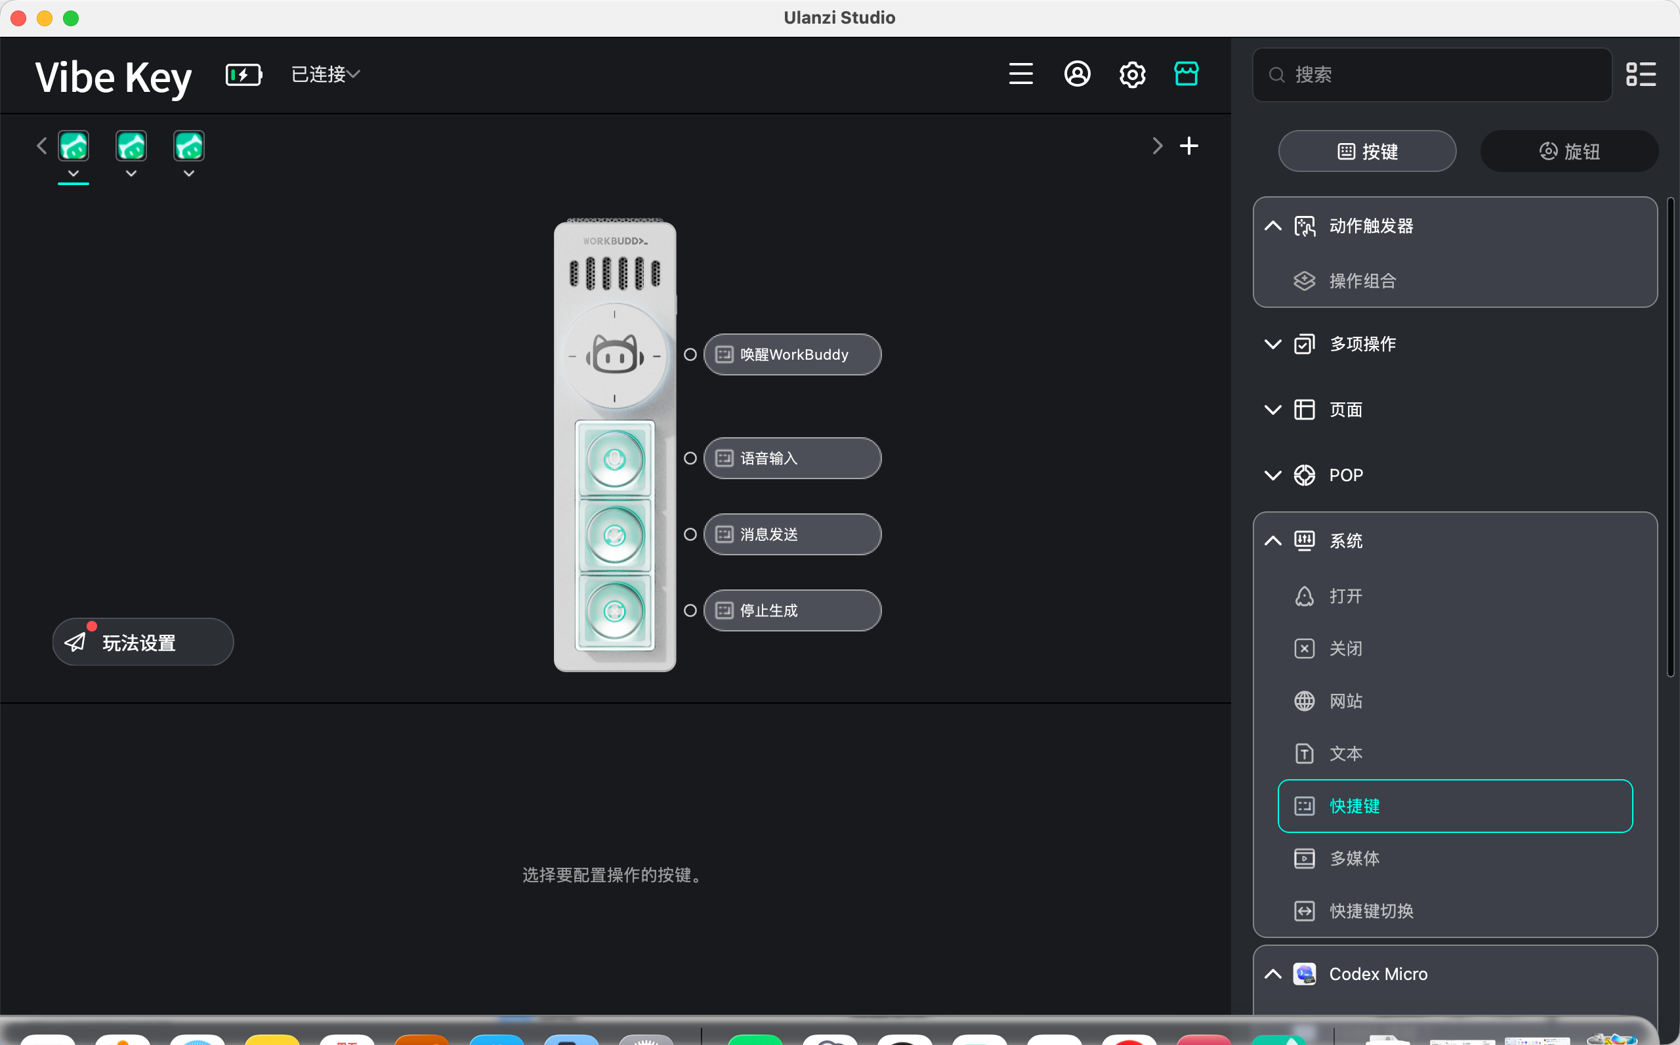Click the action list vertical scrollbar
Viewport: 1680px width, 1045px height.
click(1669, 437)
